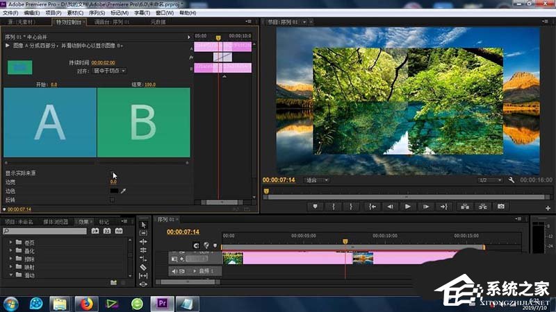Select the Razor tool

pos(144,267)
